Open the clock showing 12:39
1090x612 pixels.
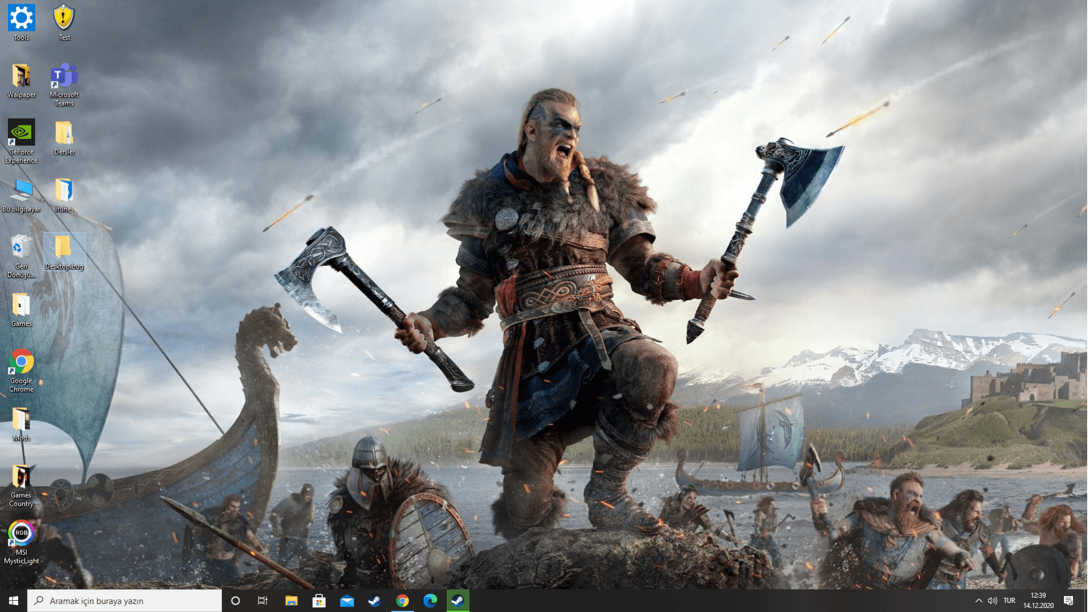1038,601
